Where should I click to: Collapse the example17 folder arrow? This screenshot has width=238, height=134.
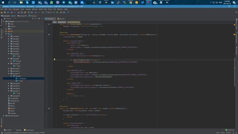9,91
